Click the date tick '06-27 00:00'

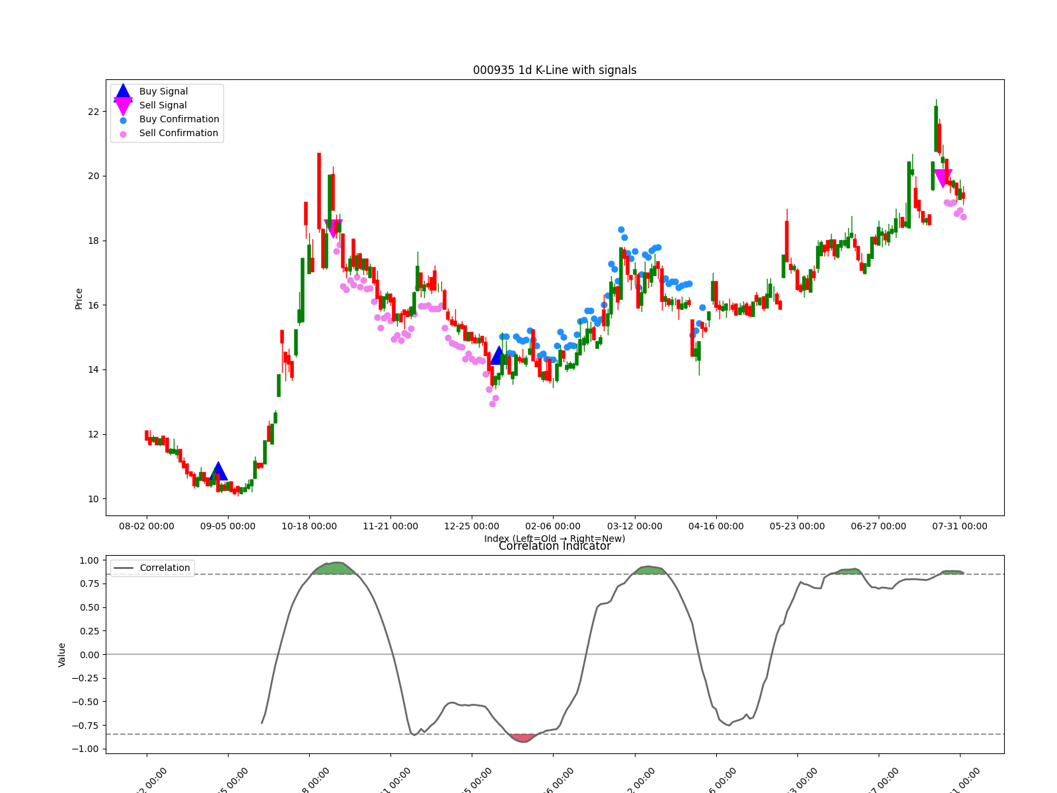[879, 527]
